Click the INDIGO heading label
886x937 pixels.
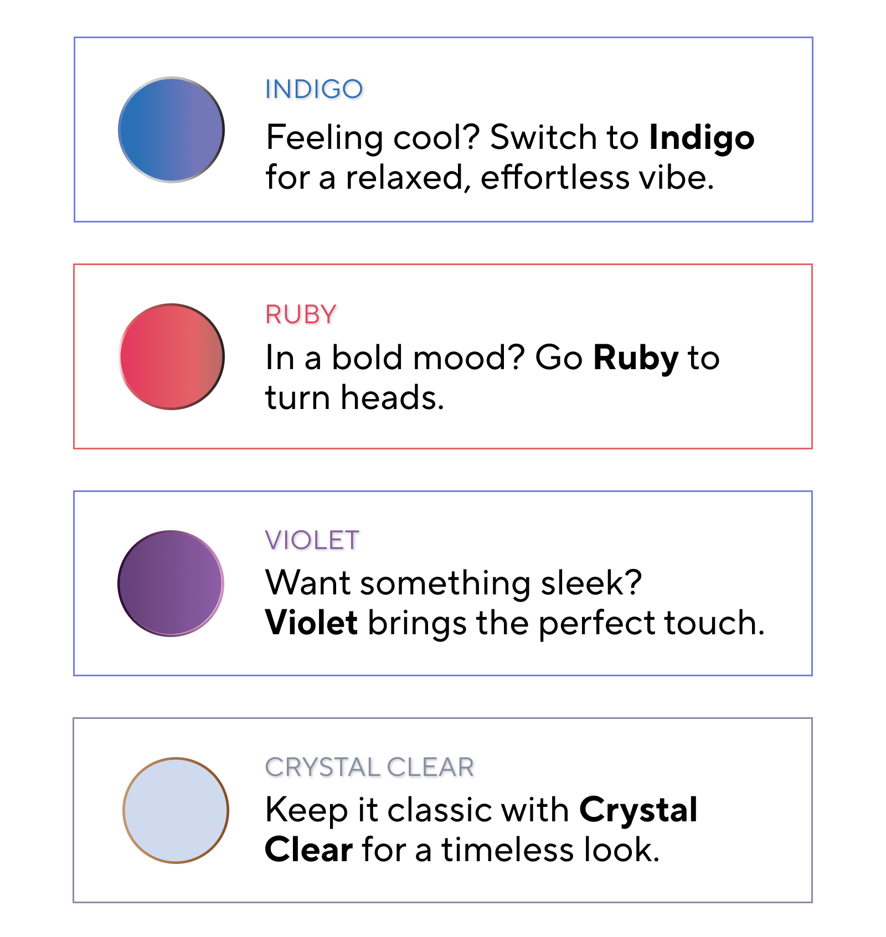[314, 89]
